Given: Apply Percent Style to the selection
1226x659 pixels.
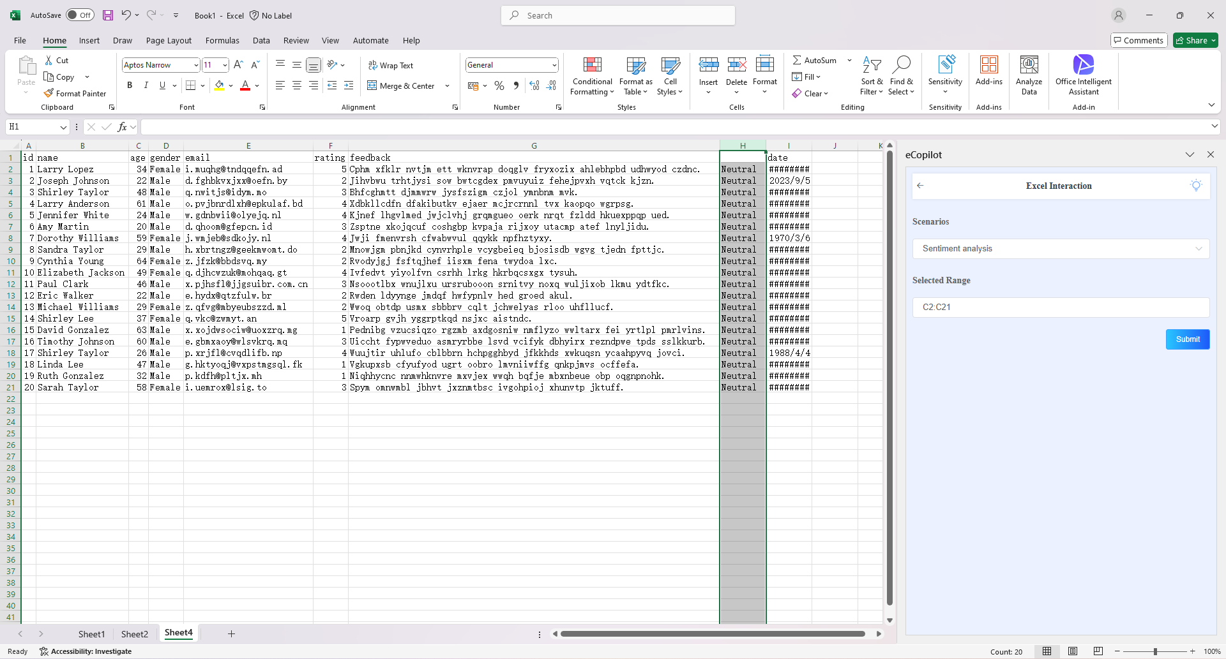Looking at the screenshot, I should [499, 85].
